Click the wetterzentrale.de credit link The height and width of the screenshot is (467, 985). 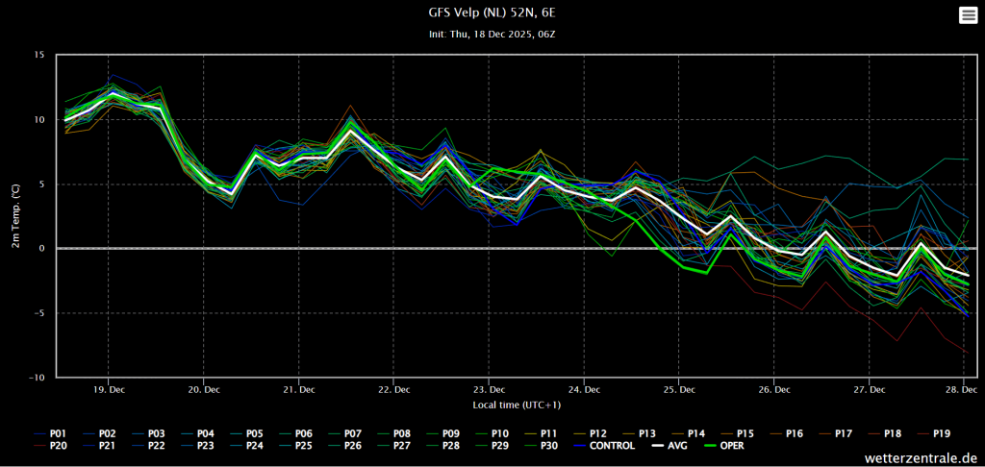921,458
